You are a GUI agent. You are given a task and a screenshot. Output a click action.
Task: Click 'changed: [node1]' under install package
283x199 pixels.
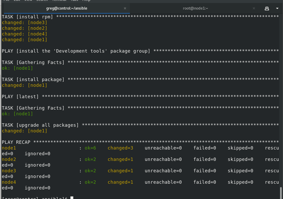[24, 85]
